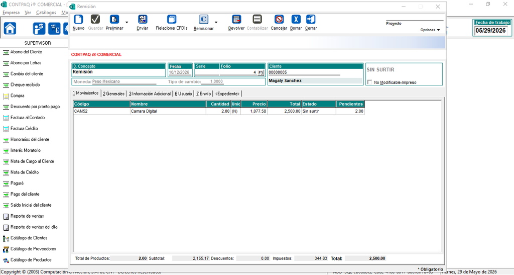Open Saldo Inicial del cliente
The width and height of the screenshot is (514, 275).
coord(31,205)
